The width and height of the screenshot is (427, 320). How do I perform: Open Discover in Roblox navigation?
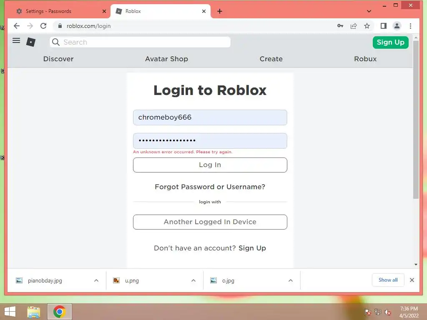coord(58,59)
